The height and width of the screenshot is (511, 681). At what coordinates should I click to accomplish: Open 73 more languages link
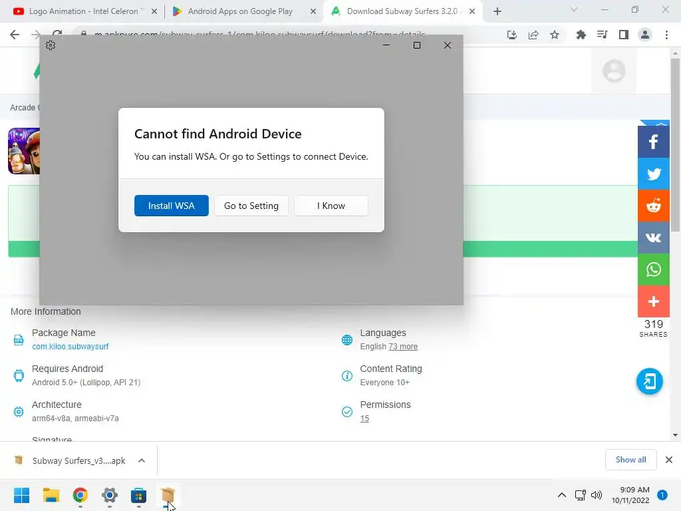[x=403, y=346]
